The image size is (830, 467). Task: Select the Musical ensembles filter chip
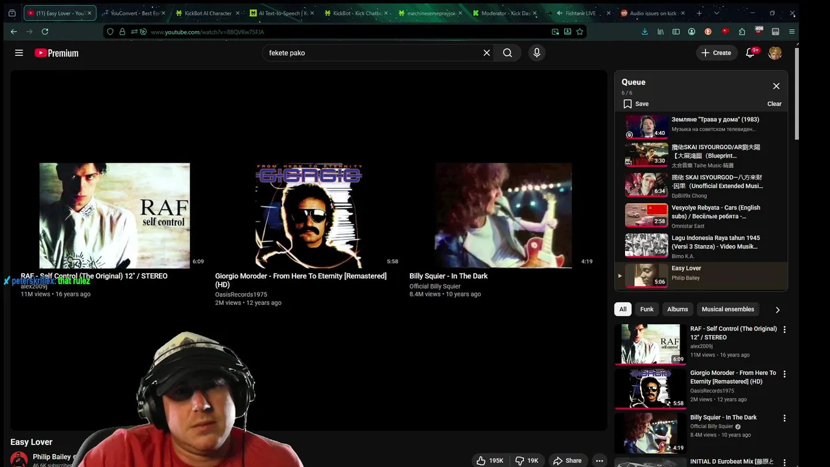[728, 309]
